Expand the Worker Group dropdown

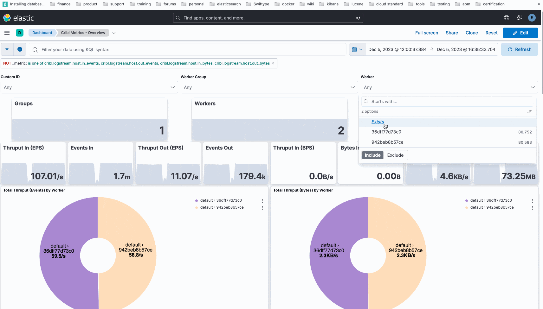pos(269,87)
